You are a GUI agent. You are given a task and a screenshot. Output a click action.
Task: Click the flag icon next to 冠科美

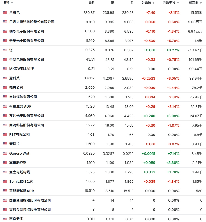(5, 78)
